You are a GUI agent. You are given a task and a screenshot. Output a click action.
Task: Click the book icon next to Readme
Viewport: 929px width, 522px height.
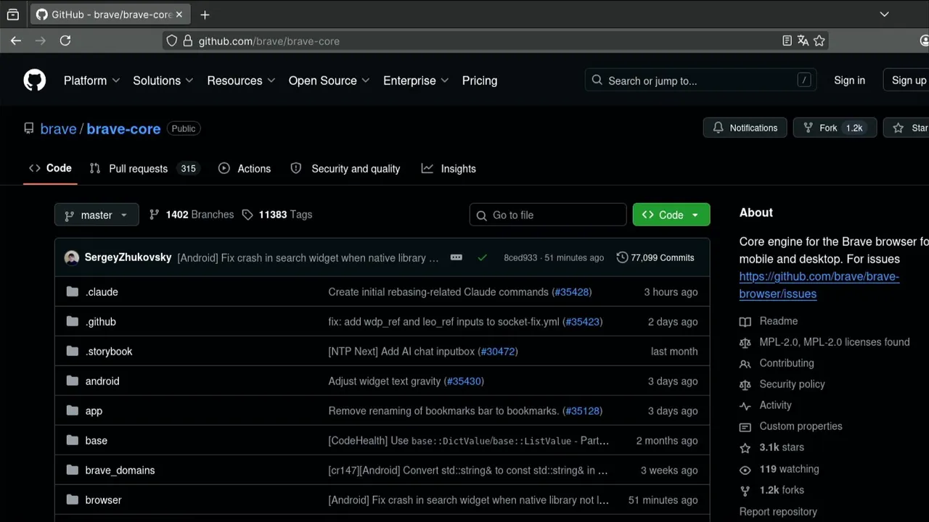(x=745, y=321)
